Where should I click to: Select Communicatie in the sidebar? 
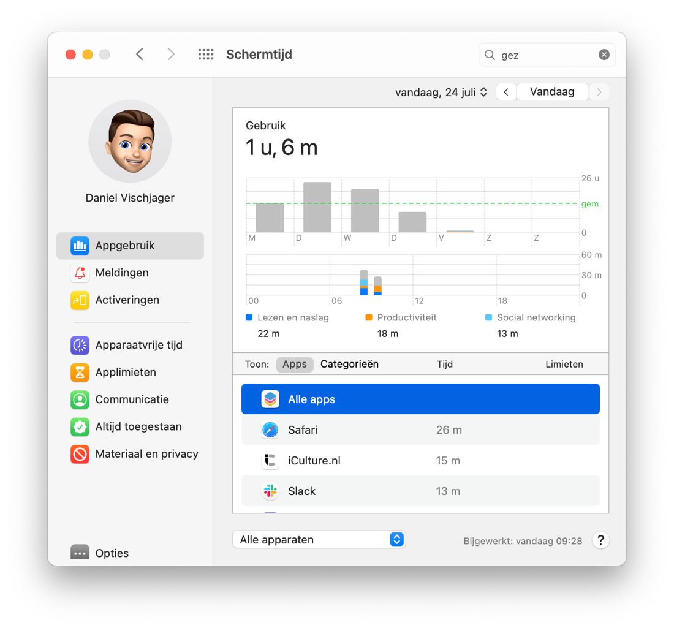(x=130, y=399)
